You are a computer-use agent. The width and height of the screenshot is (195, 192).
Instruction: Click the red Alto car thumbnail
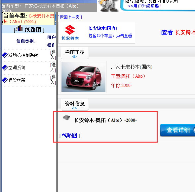click(83, 77)
